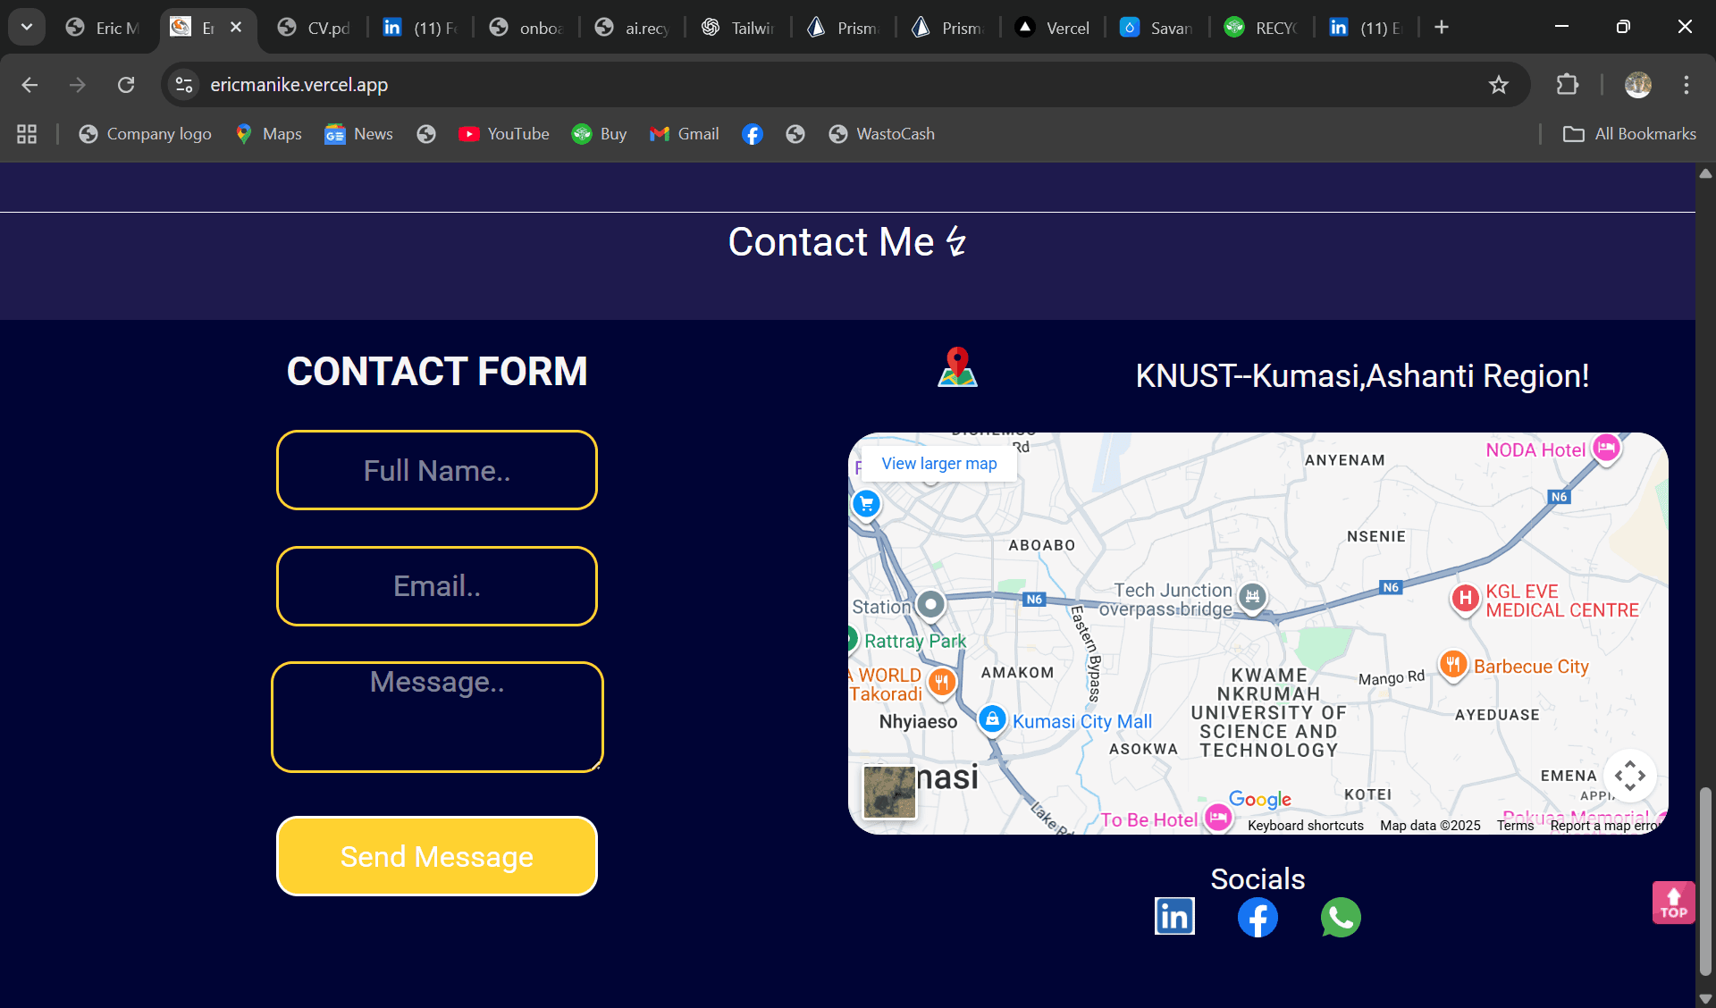The height and width of the screenshot is (1008, 1716).
Task: Switch to satellite view using the map thumbnail
Action: [889, 794]
